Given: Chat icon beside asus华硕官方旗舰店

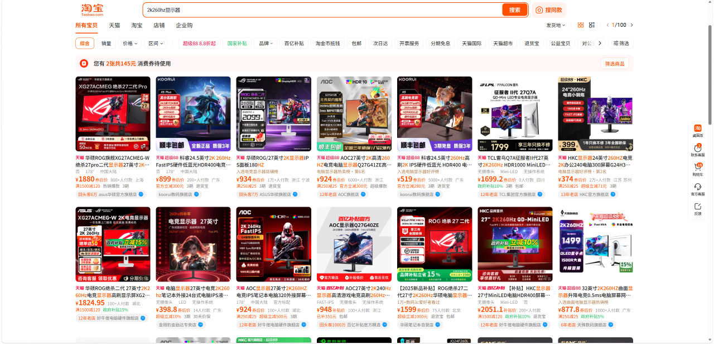Looking at the screenshot, I should [x=141, y=194].
